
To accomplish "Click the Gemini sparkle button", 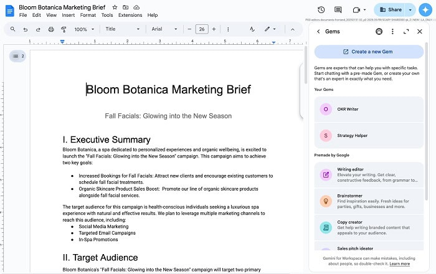I will pyautogui.click(x=425, y=10).
